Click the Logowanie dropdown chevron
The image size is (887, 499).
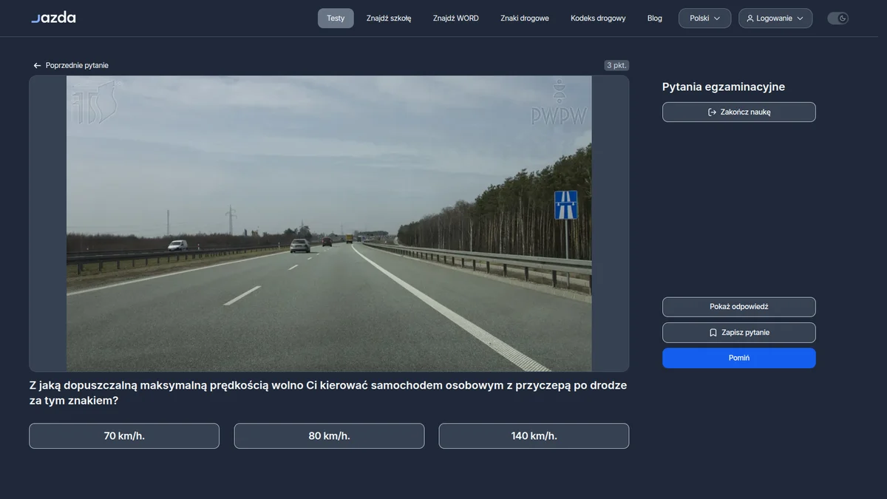(x=800, y=18)
